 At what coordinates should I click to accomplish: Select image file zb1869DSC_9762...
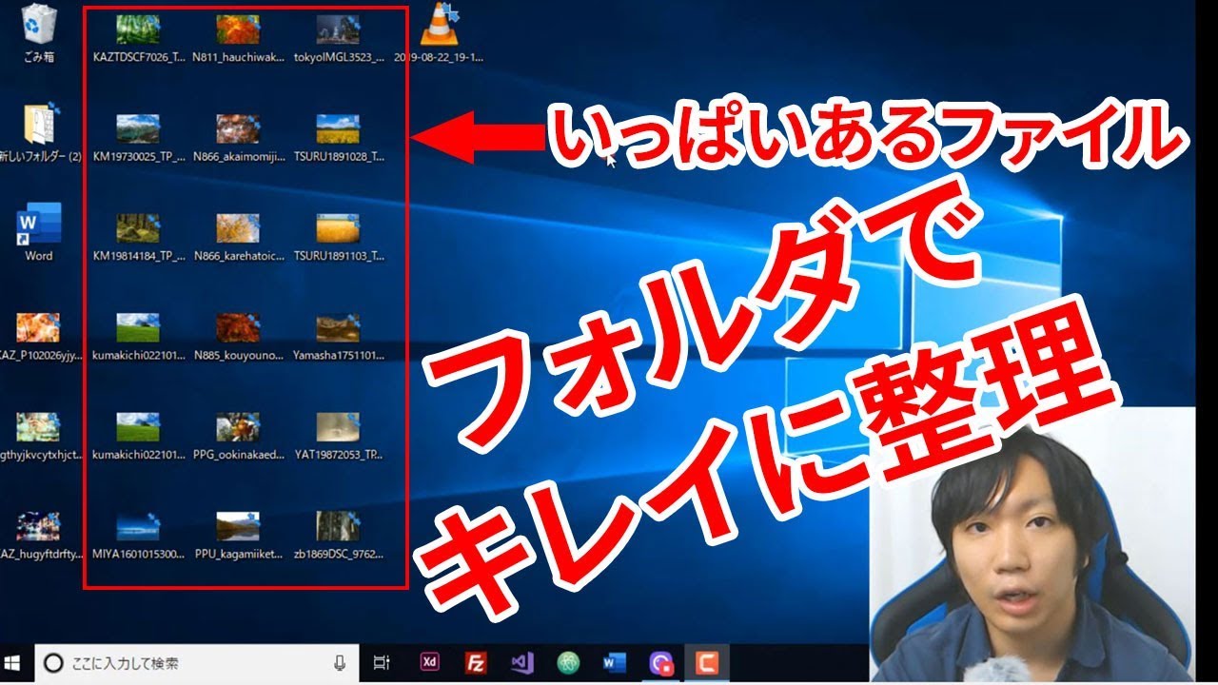coord(339,536)
